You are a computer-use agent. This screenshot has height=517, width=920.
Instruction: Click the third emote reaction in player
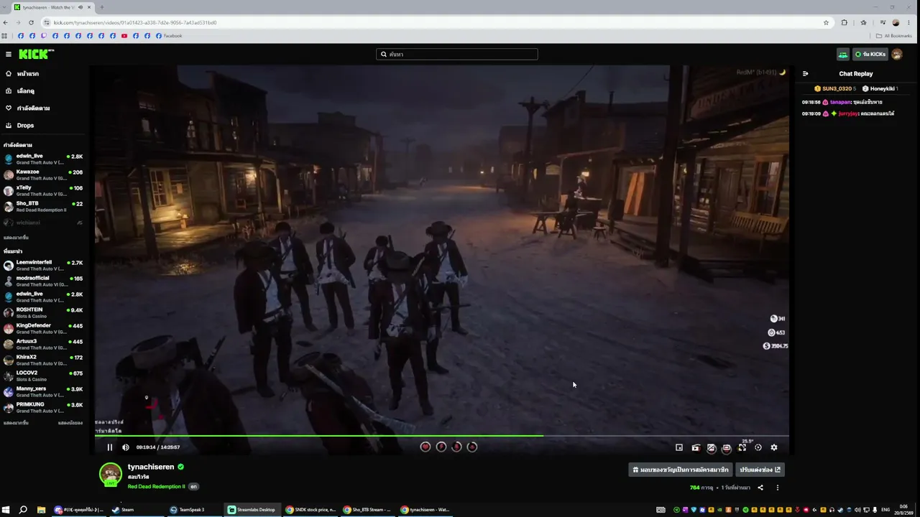(456, 447)
